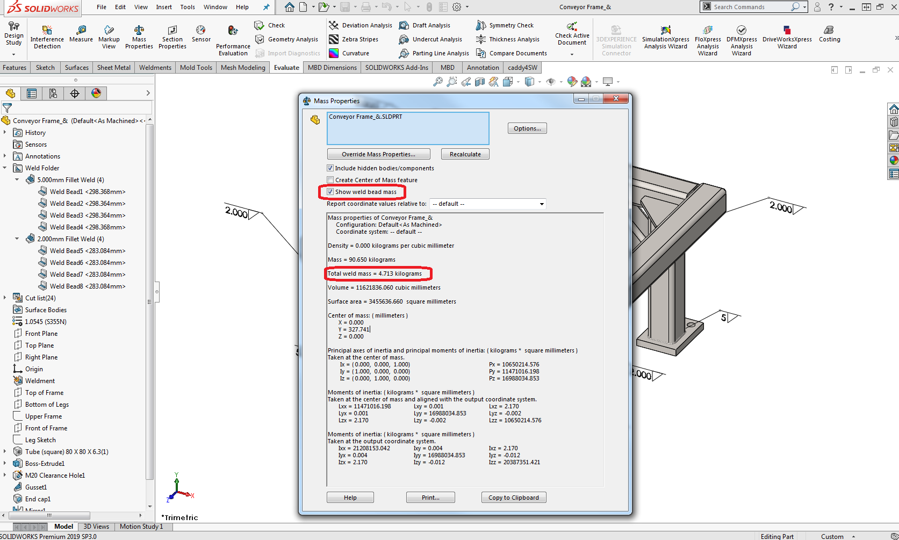Open the report coordinate system dropdown
The width and height of the screenshot is (899, 540).
click(542, 204)
